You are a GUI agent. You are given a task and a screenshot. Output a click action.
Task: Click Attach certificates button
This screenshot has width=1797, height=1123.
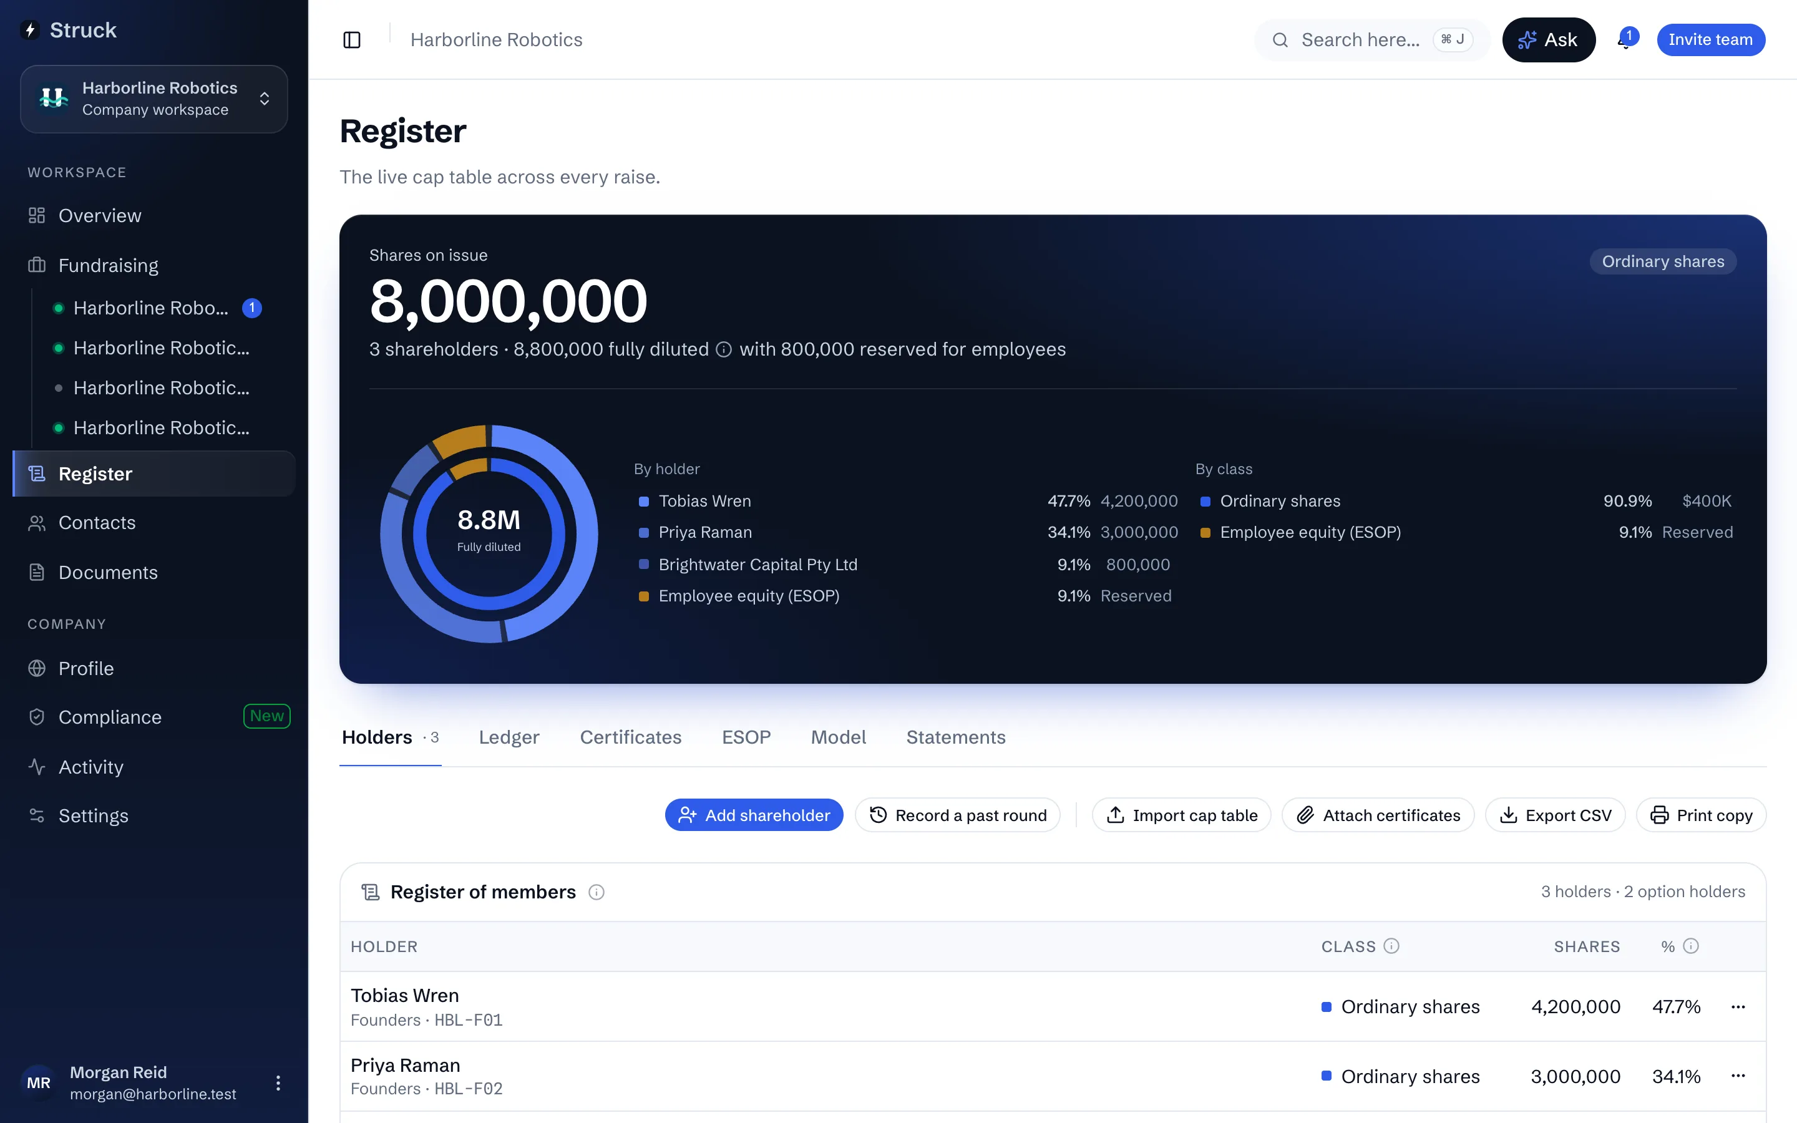pyautogui.click(x=1378, y=815)
